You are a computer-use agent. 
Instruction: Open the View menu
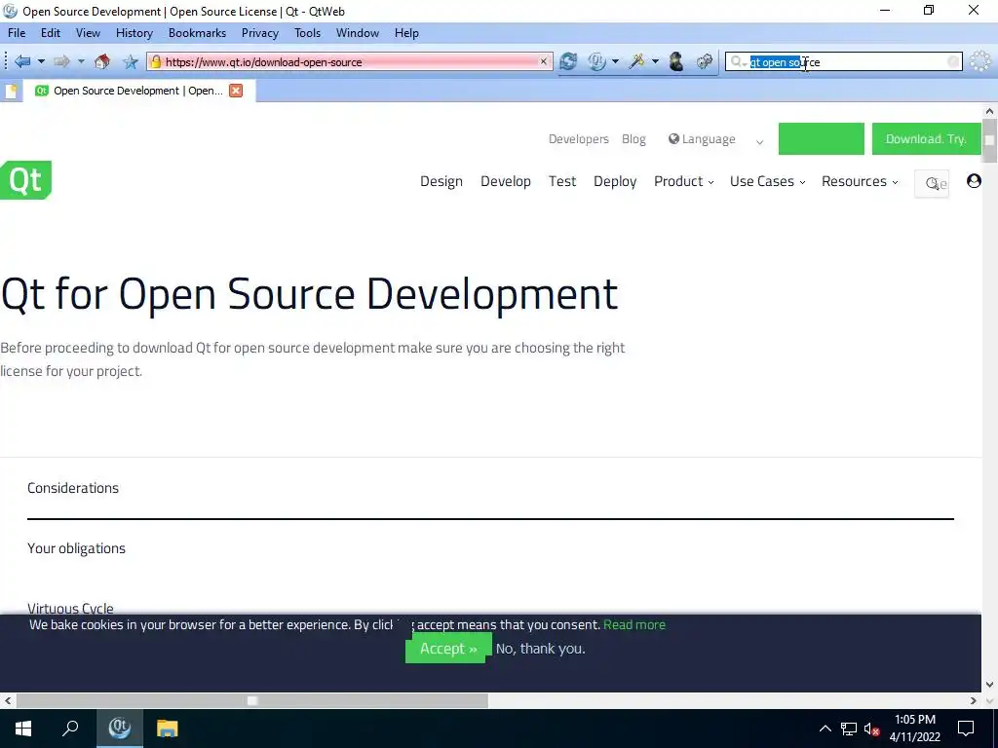point(88,33)
